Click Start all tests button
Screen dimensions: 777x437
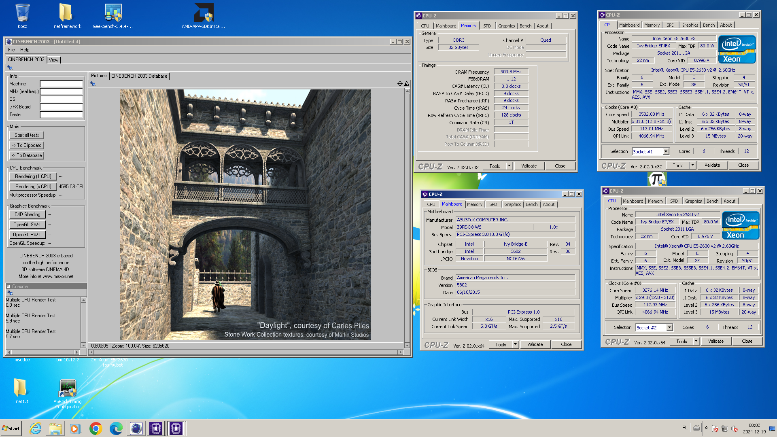click(x=27, y=135)
